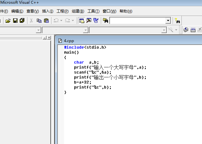Click the main() code line
This screenshot has width=202, height=144.
click(x=71, y=52)
